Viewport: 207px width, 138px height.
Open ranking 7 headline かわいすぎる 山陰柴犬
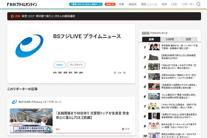[179, 106]
